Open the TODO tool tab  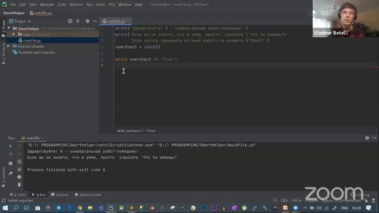pyautogui.click(x=18, y=195)
